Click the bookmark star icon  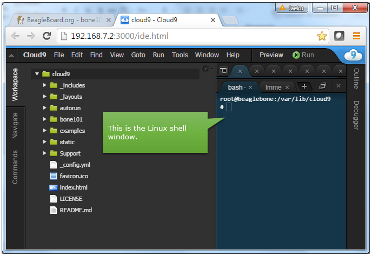click(322, 36)
